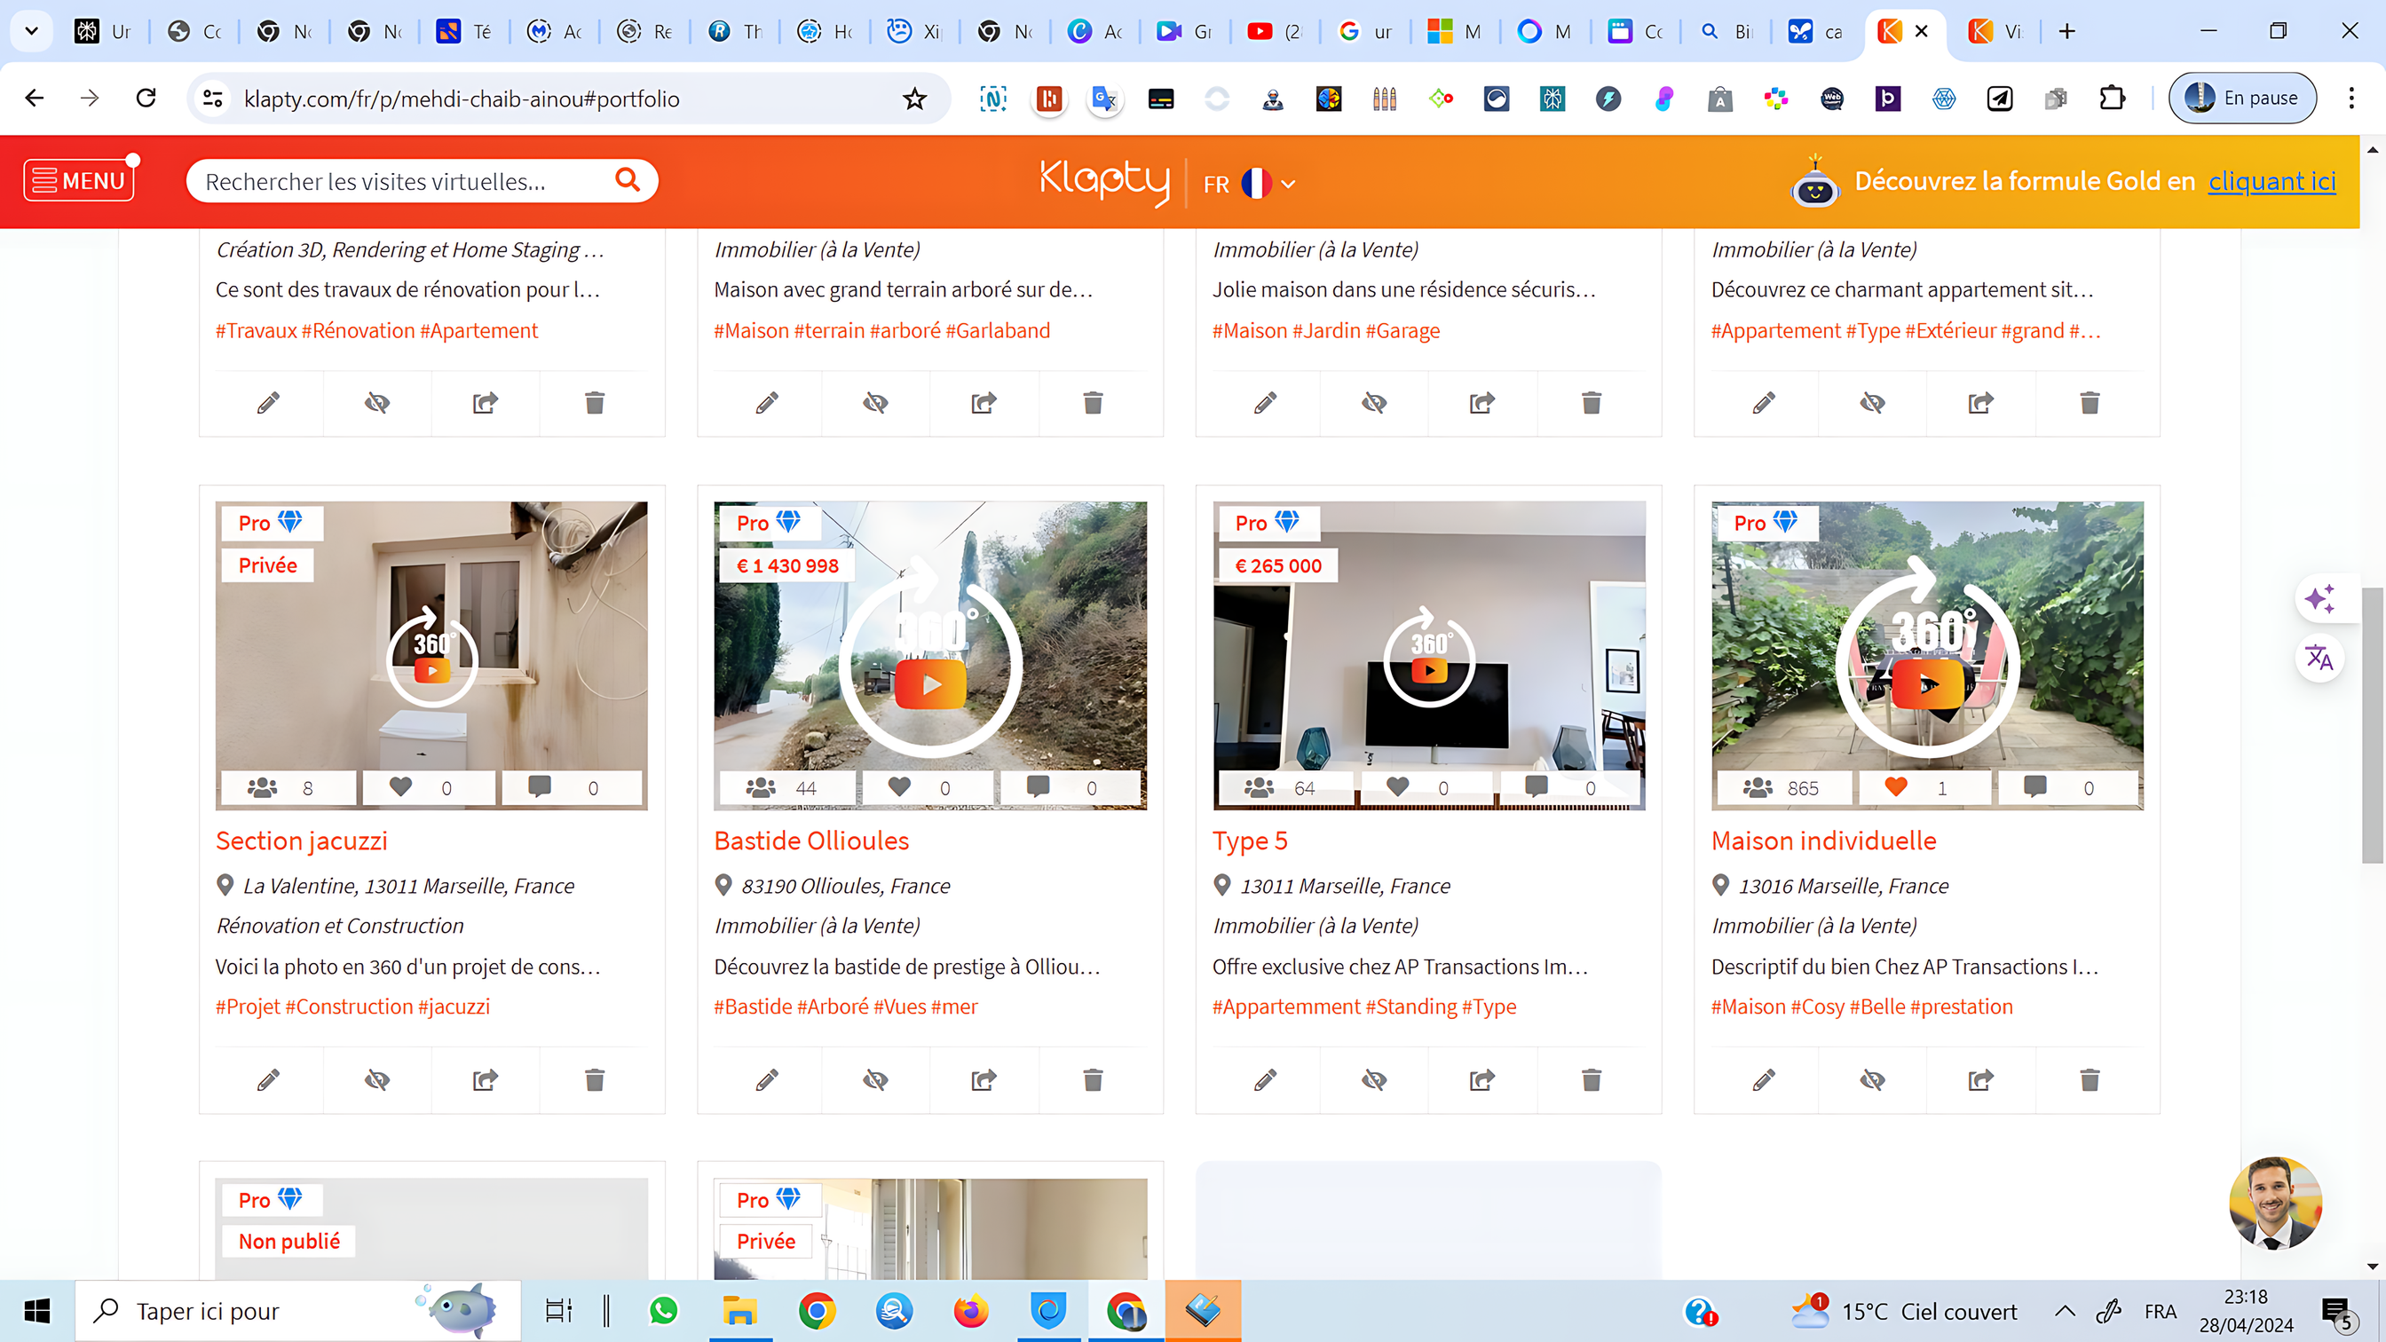Toggle visibility of Section jacuzzi tour

click(377, 1079)
